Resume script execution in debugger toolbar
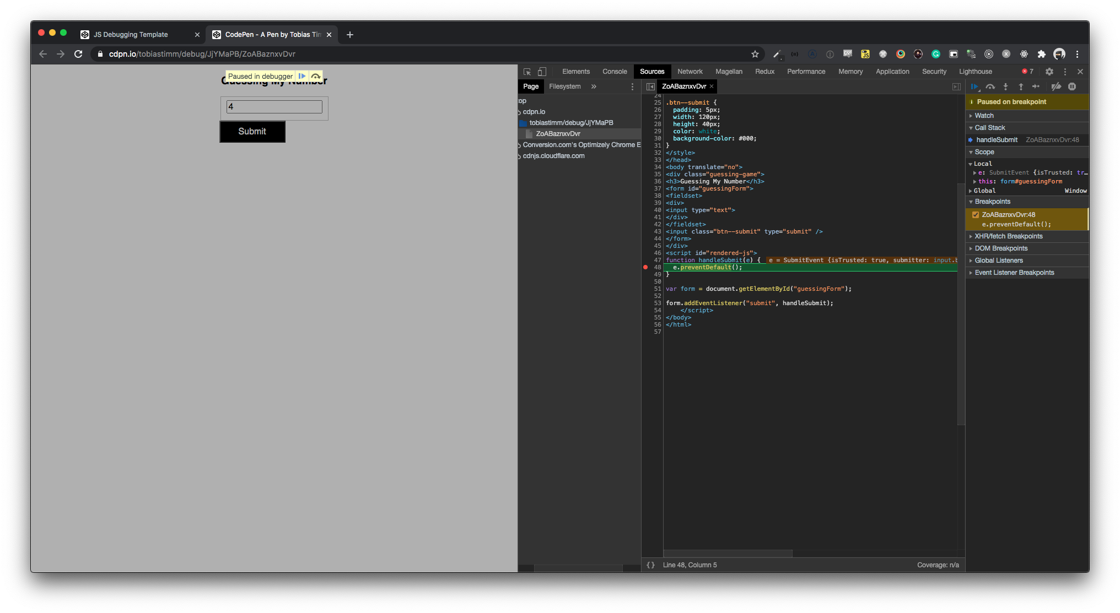 974,86
